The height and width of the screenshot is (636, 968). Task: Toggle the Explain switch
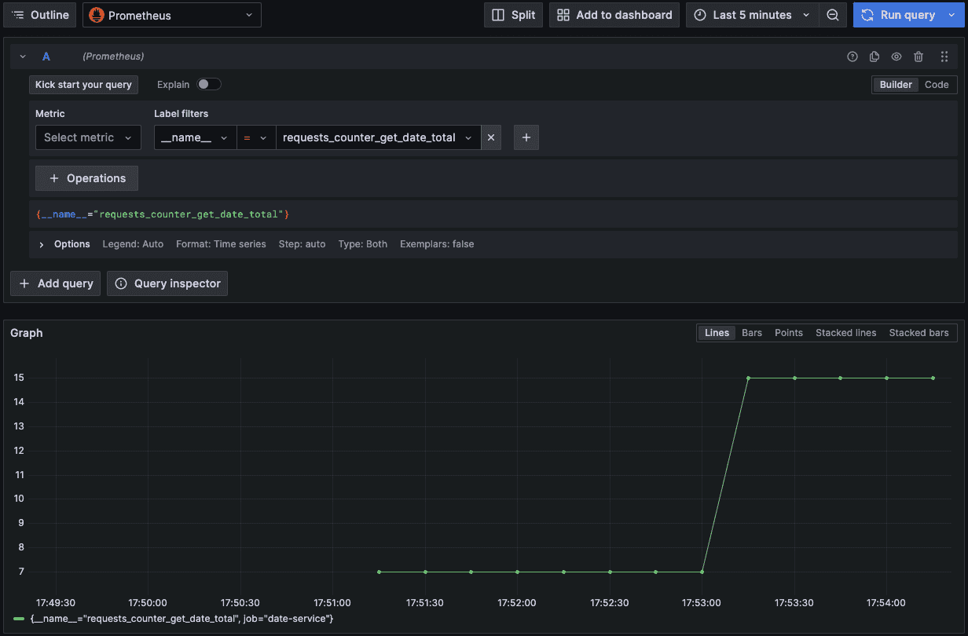click(208, 84)
